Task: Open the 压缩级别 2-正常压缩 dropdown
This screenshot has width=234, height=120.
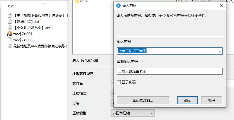Action: 133,113
